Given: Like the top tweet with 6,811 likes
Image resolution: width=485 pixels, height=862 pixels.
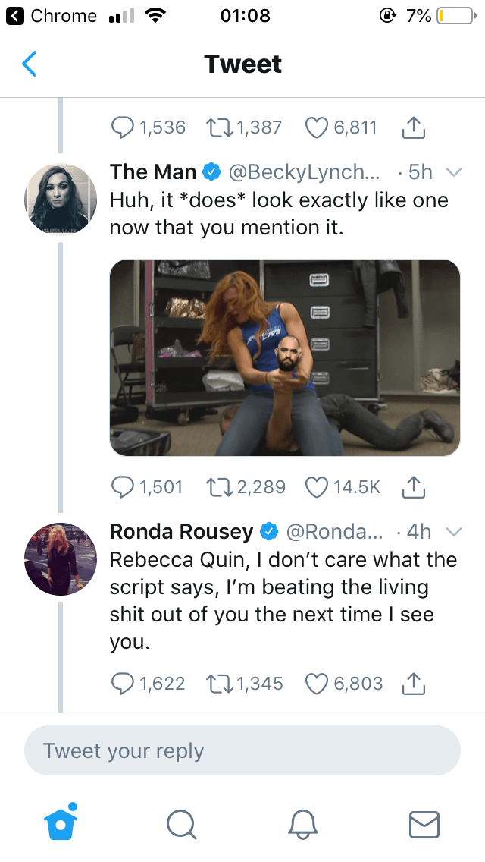Looking at the screenshot, I should coord(318,127).
